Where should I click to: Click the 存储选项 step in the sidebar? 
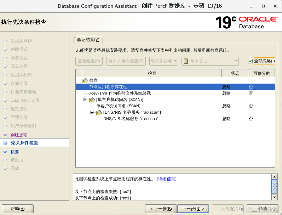pos(19,83)
